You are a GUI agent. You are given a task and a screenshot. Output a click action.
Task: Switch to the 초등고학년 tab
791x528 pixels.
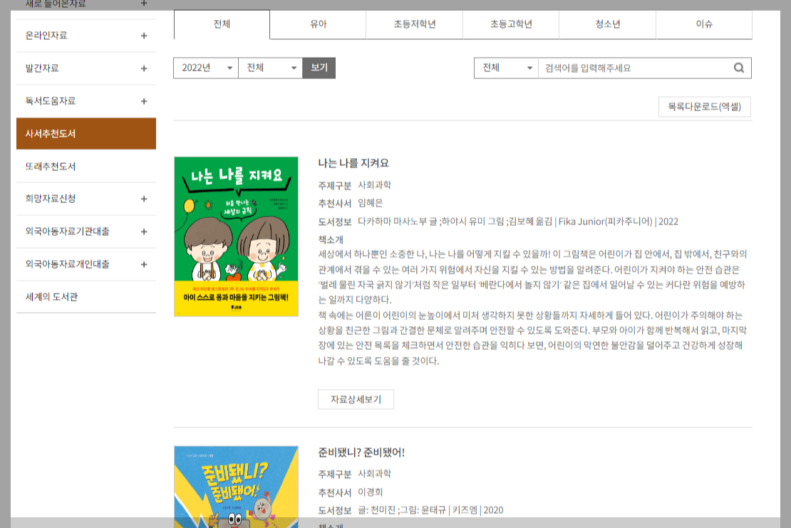511,24
